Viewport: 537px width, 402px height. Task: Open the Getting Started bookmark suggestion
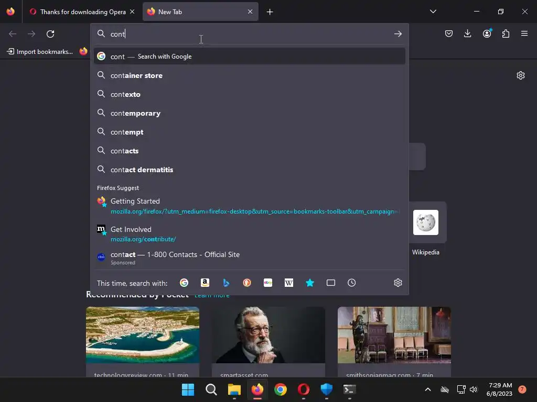(x=249, y=206)
